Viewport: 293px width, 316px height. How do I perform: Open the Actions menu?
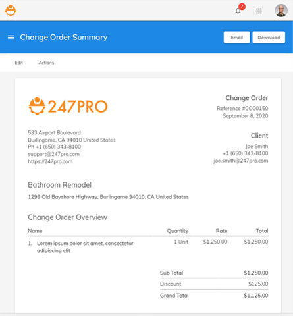[x=46, y=63]
